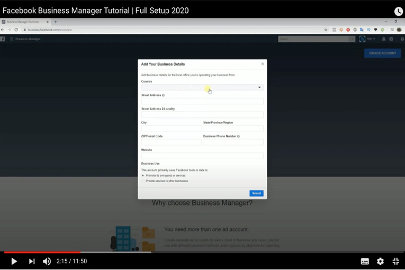Open a new browser tab
405x270 pixels.
[x=56, y=22]
